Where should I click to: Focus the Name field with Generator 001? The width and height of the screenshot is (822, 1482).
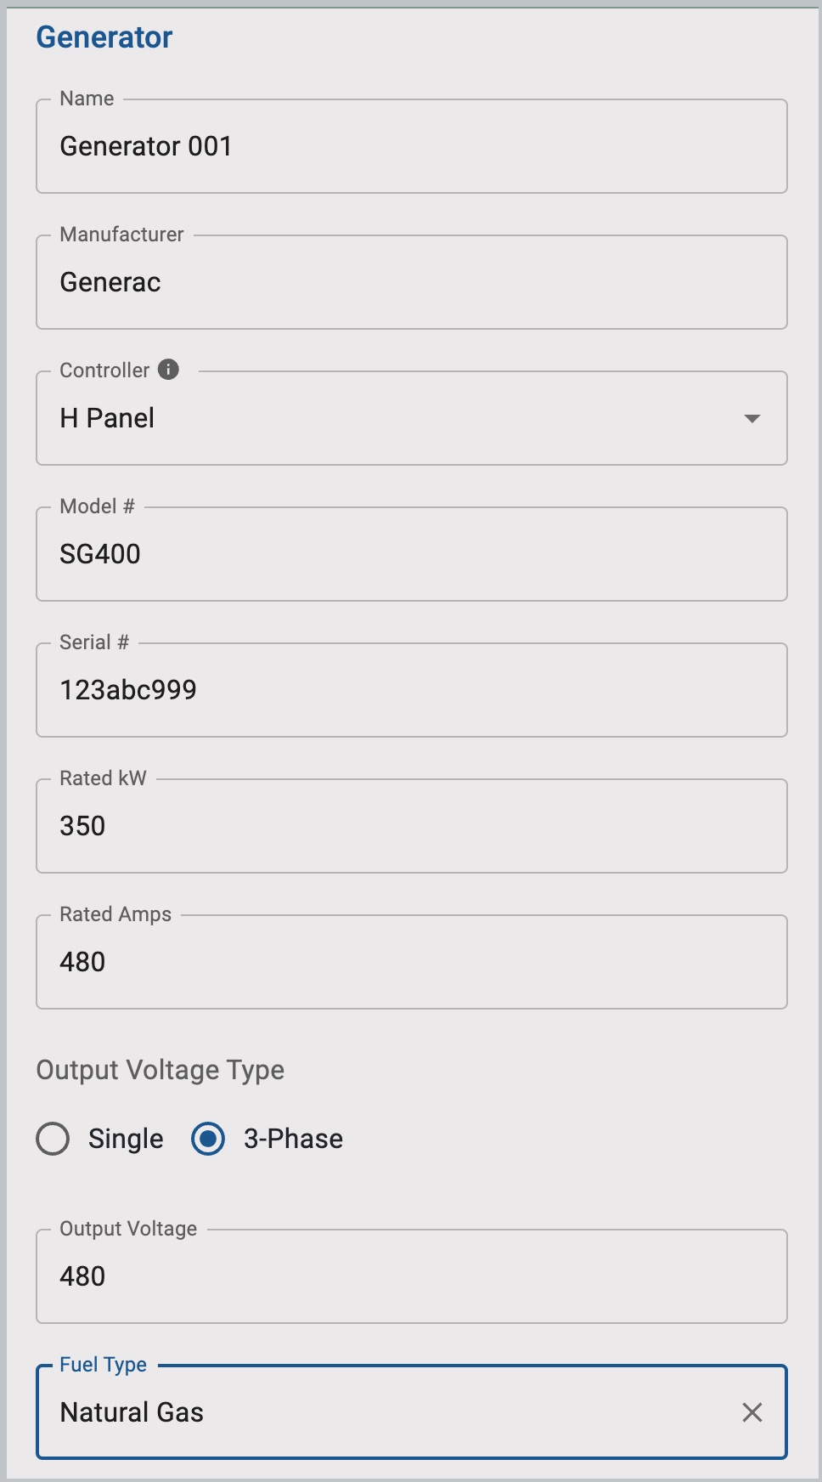411,146
